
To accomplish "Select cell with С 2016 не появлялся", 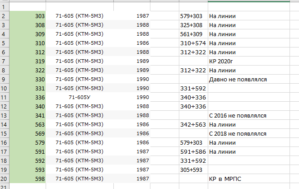I will [x=238, y=115].
